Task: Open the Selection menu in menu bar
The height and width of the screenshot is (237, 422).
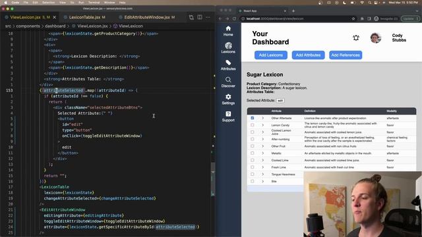Action: coord(49,3)
